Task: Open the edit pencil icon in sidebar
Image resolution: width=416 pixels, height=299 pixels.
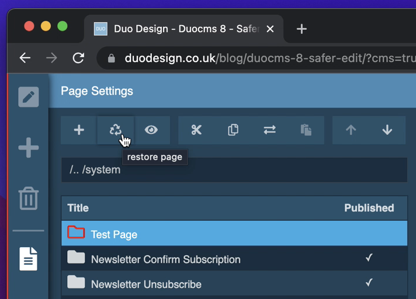Action: click(28, 97)
